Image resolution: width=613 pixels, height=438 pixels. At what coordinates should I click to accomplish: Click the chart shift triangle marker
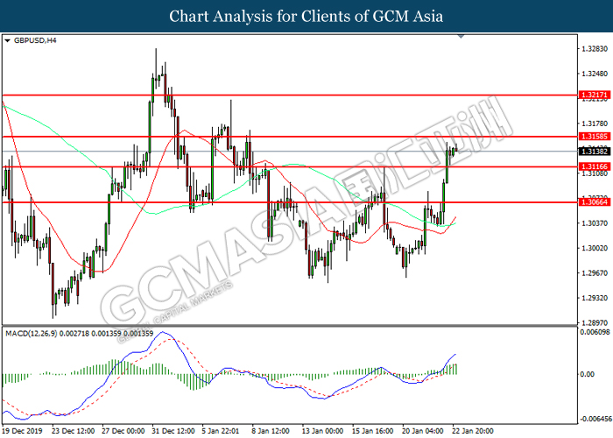point(461,37)
